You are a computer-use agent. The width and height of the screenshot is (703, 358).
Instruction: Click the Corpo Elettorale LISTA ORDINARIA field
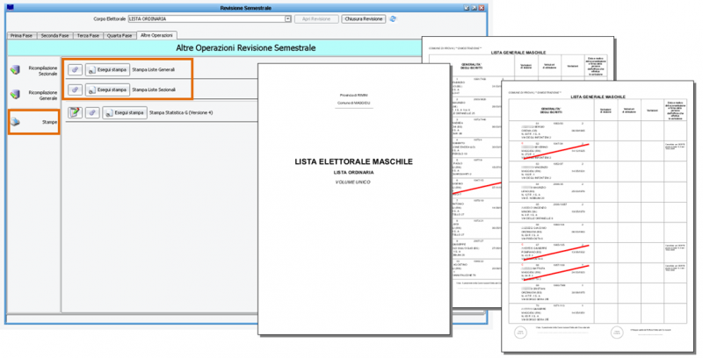(207, 18)
